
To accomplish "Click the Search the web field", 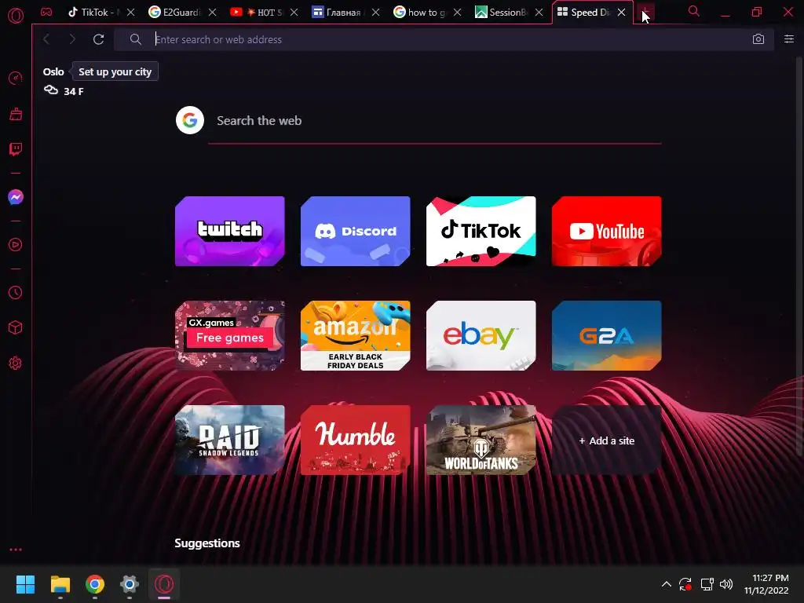I will click(435, 121).
